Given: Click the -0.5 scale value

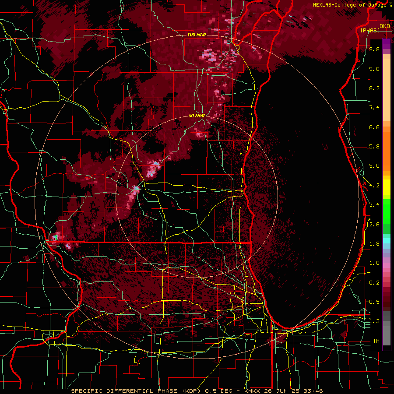Looking at the screenshot, I should [x=373, y=302].
